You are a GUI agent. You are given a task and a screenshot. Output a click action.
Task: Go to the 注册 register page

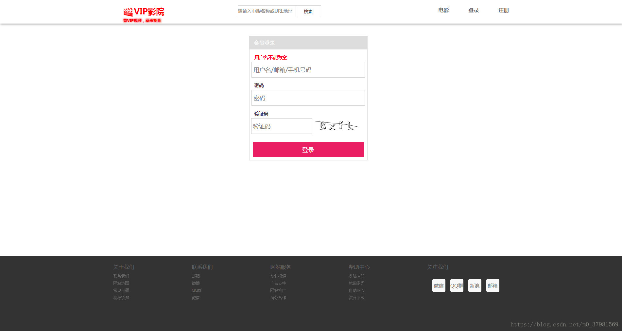coord(504,10)
